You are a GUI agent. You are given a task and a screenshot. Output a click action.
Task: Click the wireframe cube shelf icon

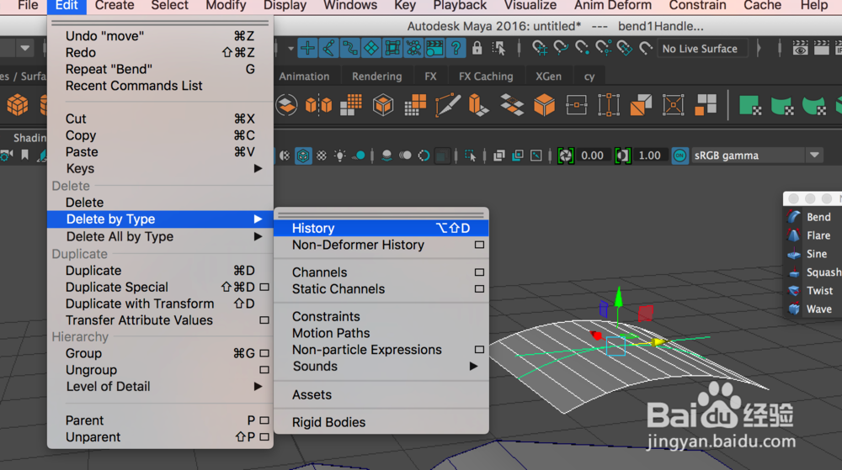pos(383,104)
